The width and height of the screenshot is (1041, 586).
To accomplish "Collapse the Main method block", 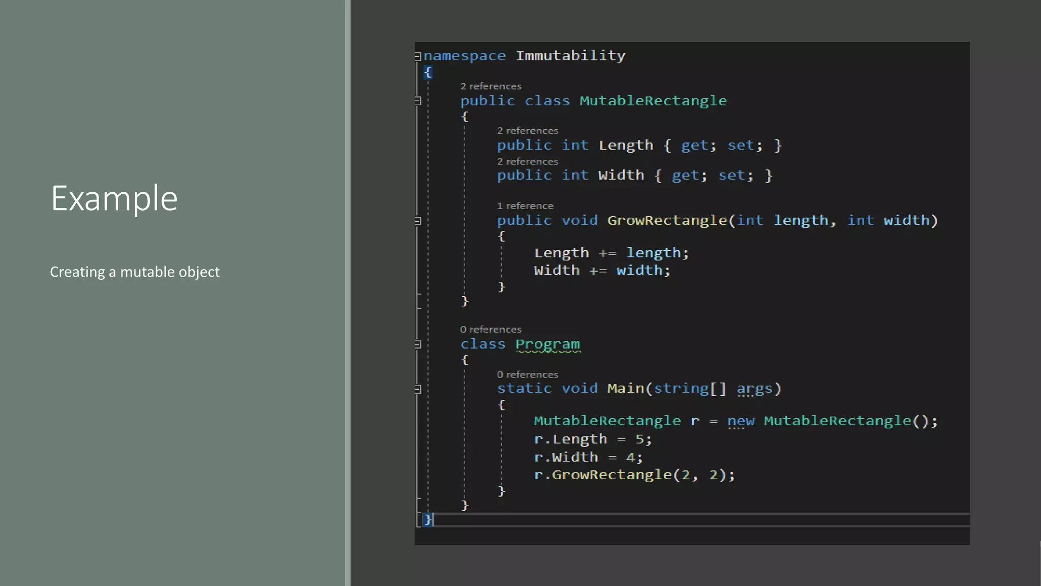I will click(418, 389).
